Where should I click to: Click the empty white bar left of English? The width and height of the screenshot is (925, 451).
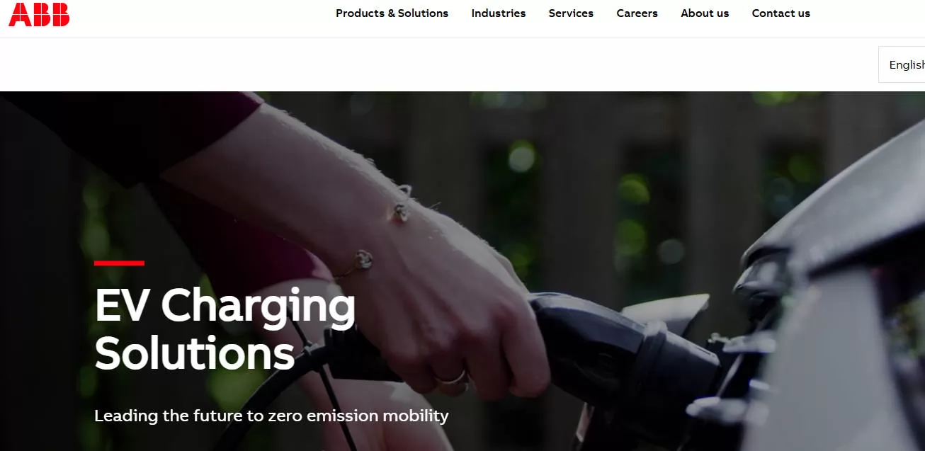point(439,64)
